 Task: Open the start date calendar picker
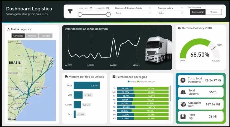[x=91, y=8]
